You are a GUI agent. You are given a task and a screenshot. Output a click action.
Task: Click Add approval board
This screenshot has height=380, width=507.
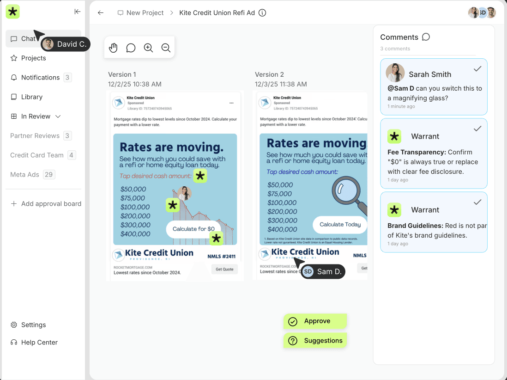point(46,203)
